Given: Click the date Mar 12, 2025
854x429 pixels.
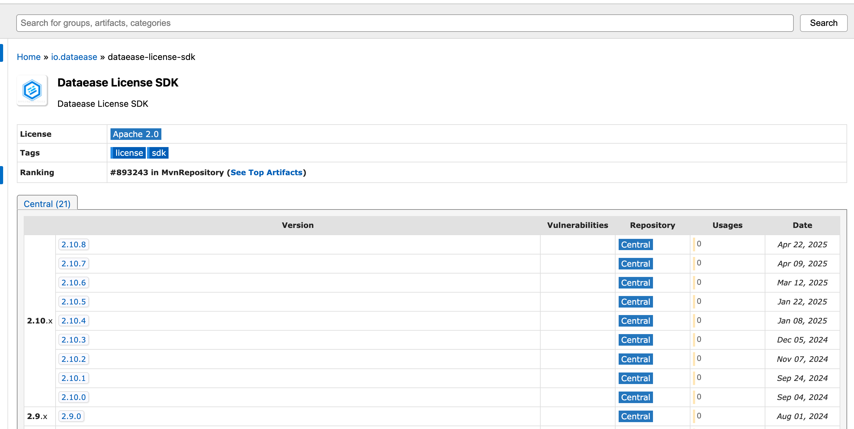Looking at the screenshot, I should tap(802, 283).
